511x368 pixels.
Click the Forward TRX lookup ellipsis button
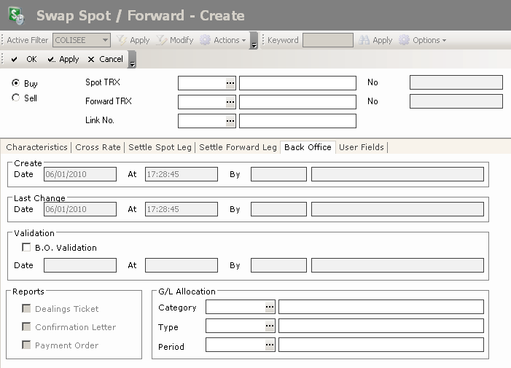click(230, 102)
